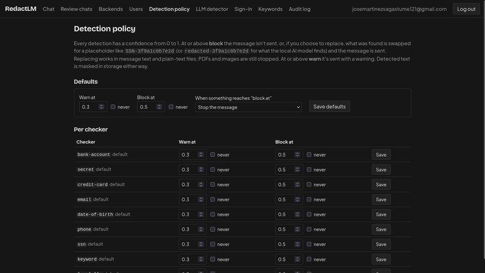Focus the email Block at value field
The height and width of the screenshot is (273, 485).
tap(289, 199)
